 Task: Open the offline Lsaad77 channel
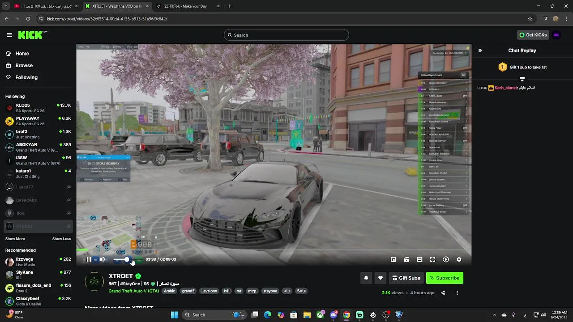click(x=38, y=187)
